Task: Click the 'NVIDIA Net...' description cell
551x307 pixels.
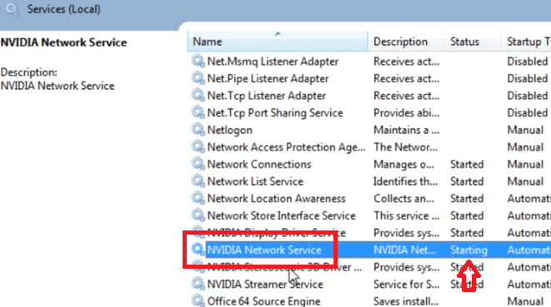Action: pos(404,250)
